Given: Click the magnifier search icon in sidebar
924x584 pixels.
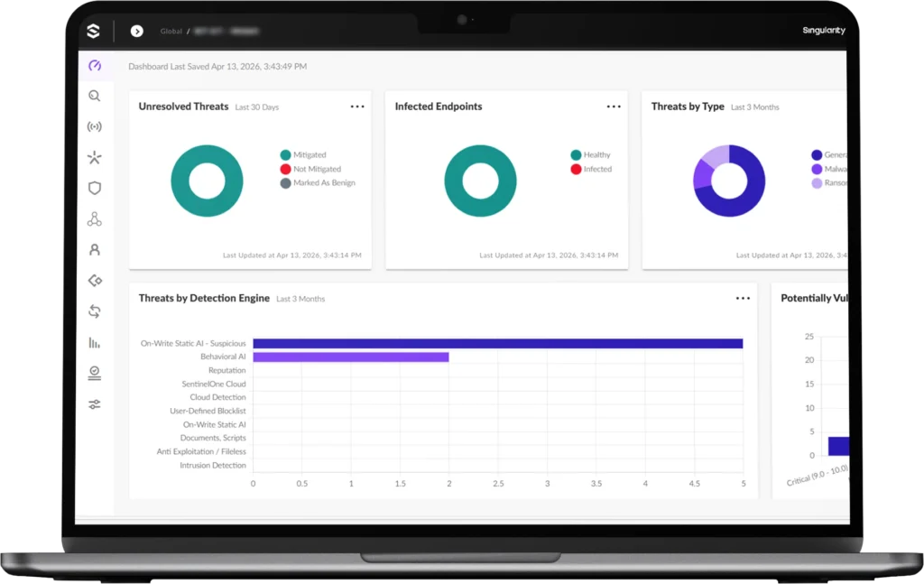Looking at the screenshot, I should point(95,97).
